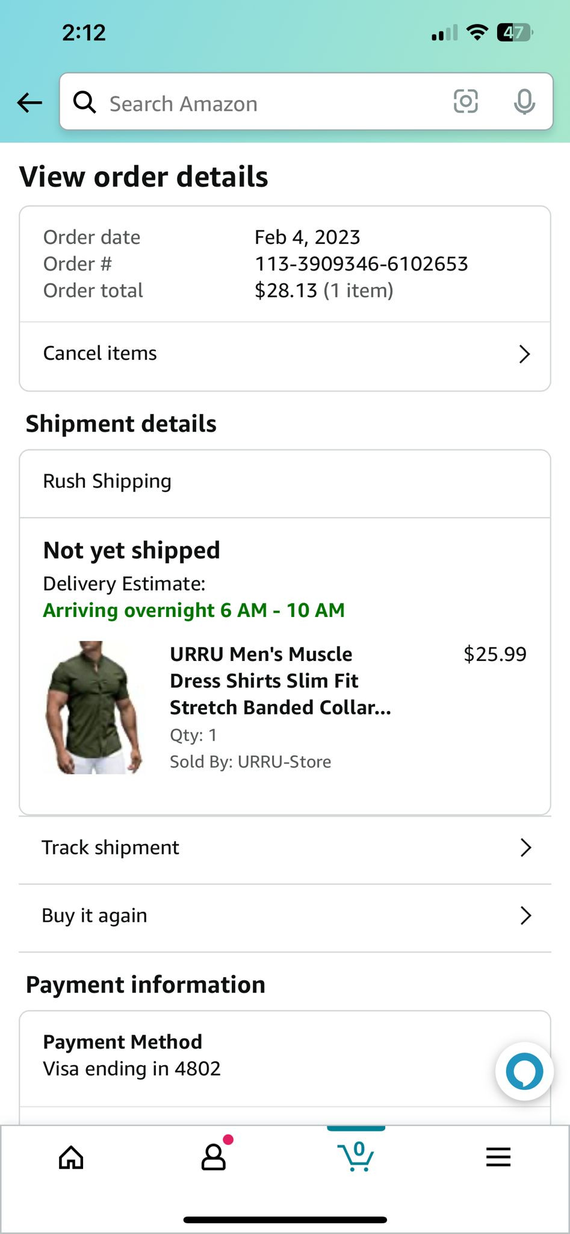This screenshot has width=570, height=1234.
Task: Open camera lens search icon
Action: 465,101
